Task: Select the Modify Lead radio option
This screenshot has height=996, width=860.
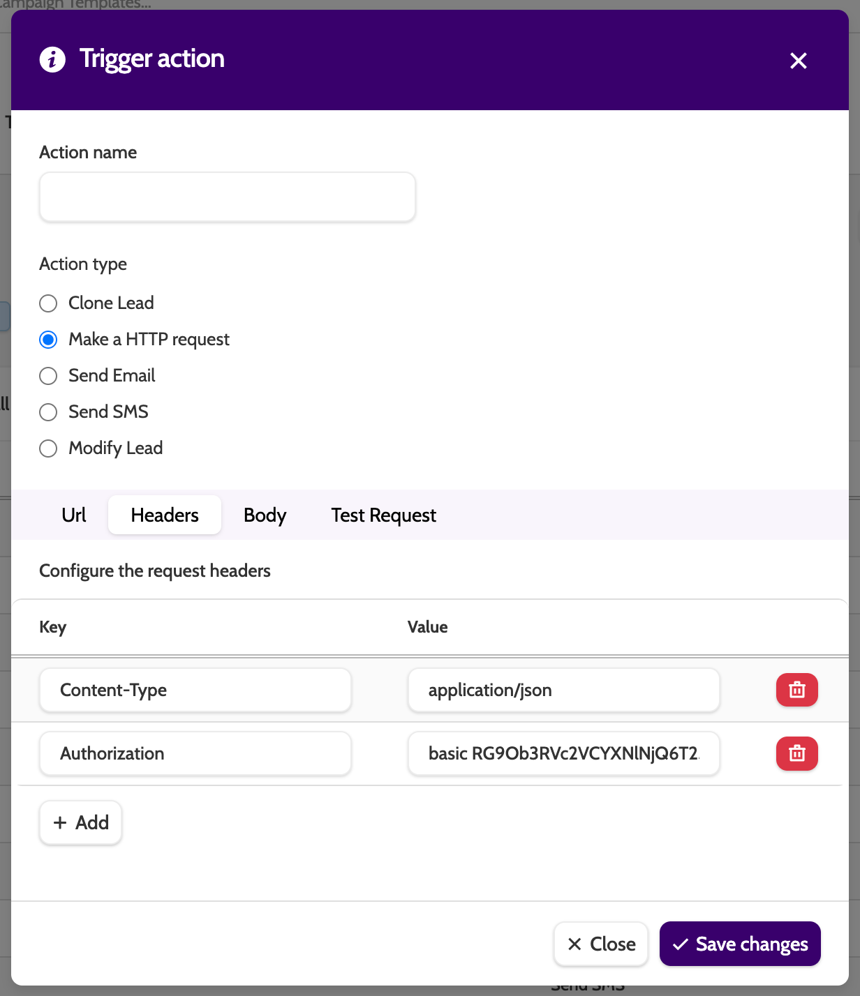Action: (x=48, y=448)
